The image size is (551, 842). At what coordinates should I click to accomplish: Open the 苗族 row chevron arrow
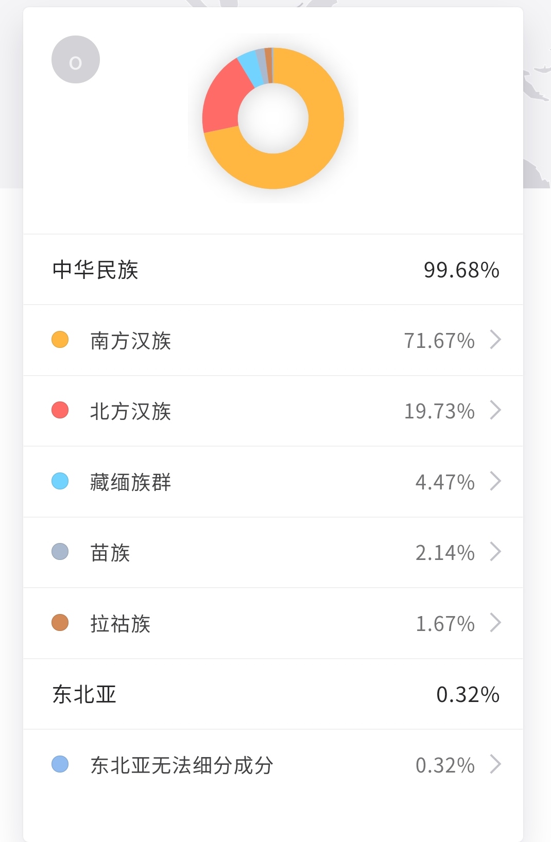click(x=495, y=552)
